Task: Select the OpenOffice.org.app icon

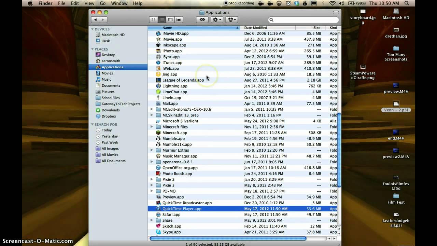Action: 158,168
